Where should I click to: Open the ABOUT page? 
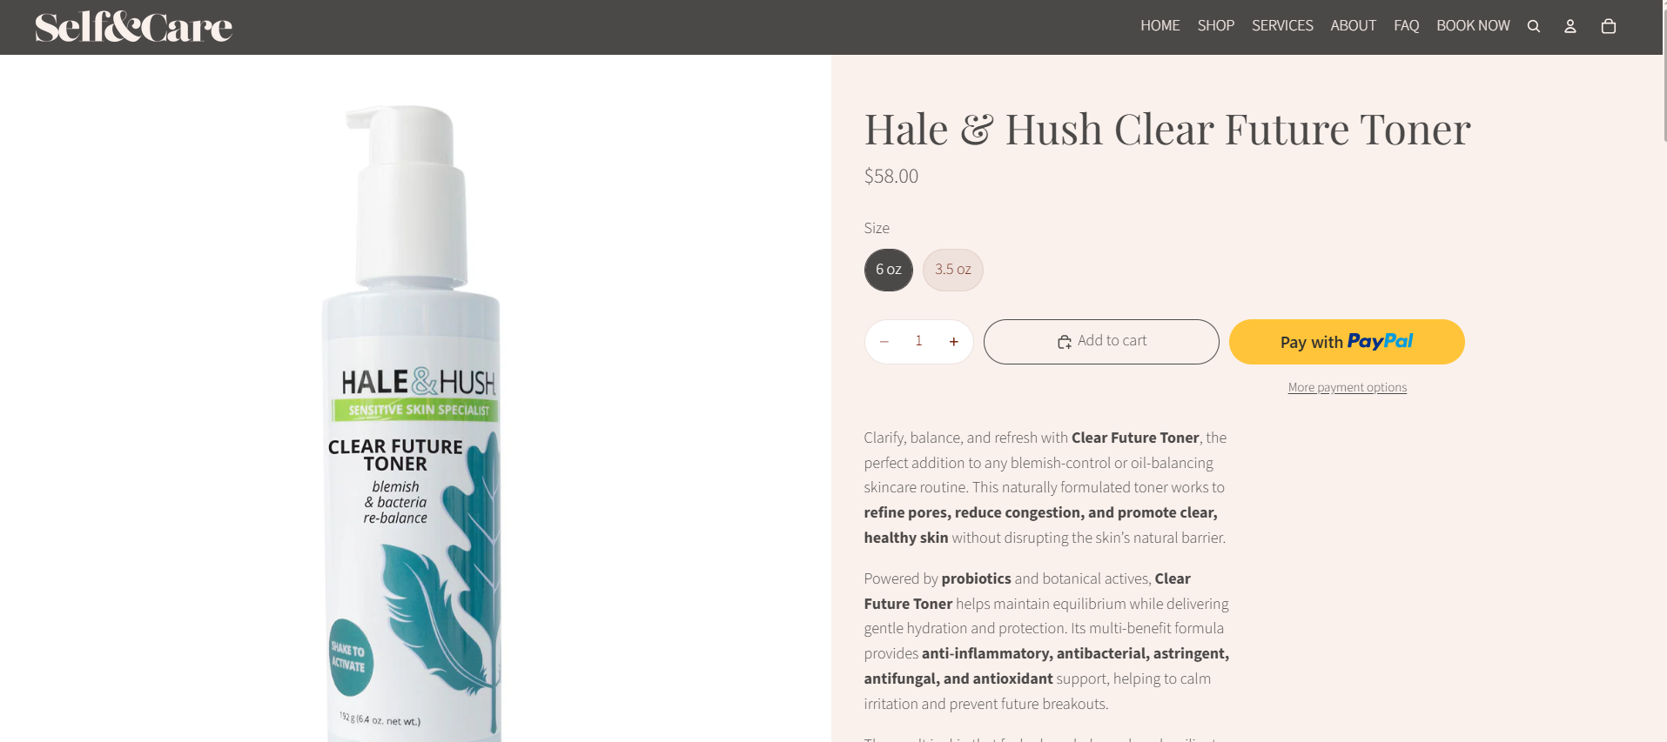click(1354, 26)
